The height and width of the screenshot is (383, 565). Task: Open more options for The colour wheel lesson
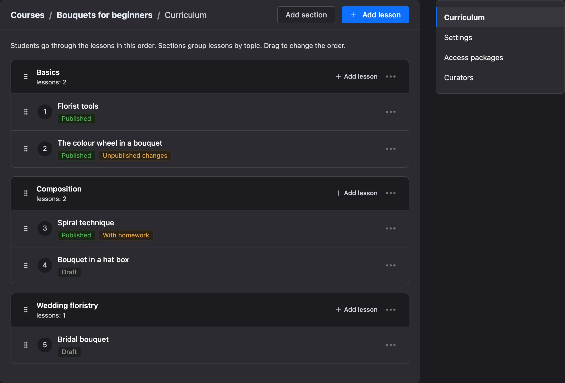pyautogui.click(x=391, y=149)
